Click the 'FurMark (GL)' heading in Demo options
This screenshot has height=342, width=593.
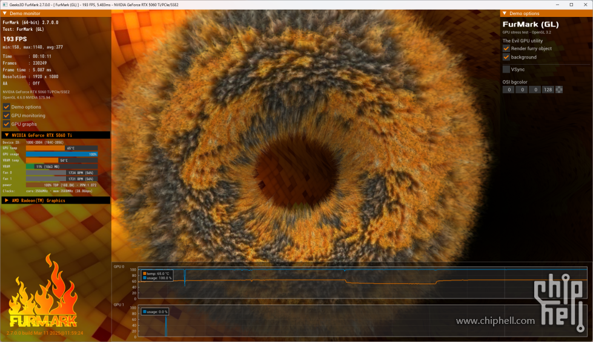pyautogui.click(x=531, y=24)
